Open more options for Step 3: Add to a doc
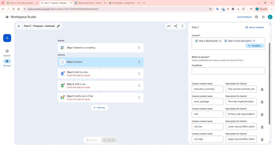The image size is (275, 148). tap(139, 74)
